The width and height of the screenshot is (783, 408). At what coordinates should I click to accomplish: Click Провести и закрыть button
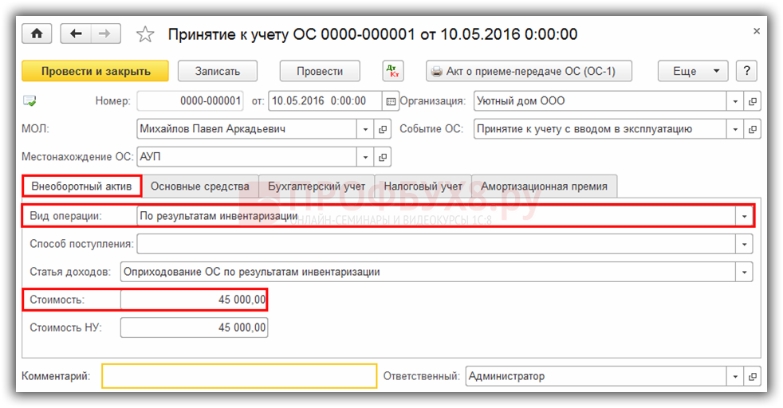point(96,72)
